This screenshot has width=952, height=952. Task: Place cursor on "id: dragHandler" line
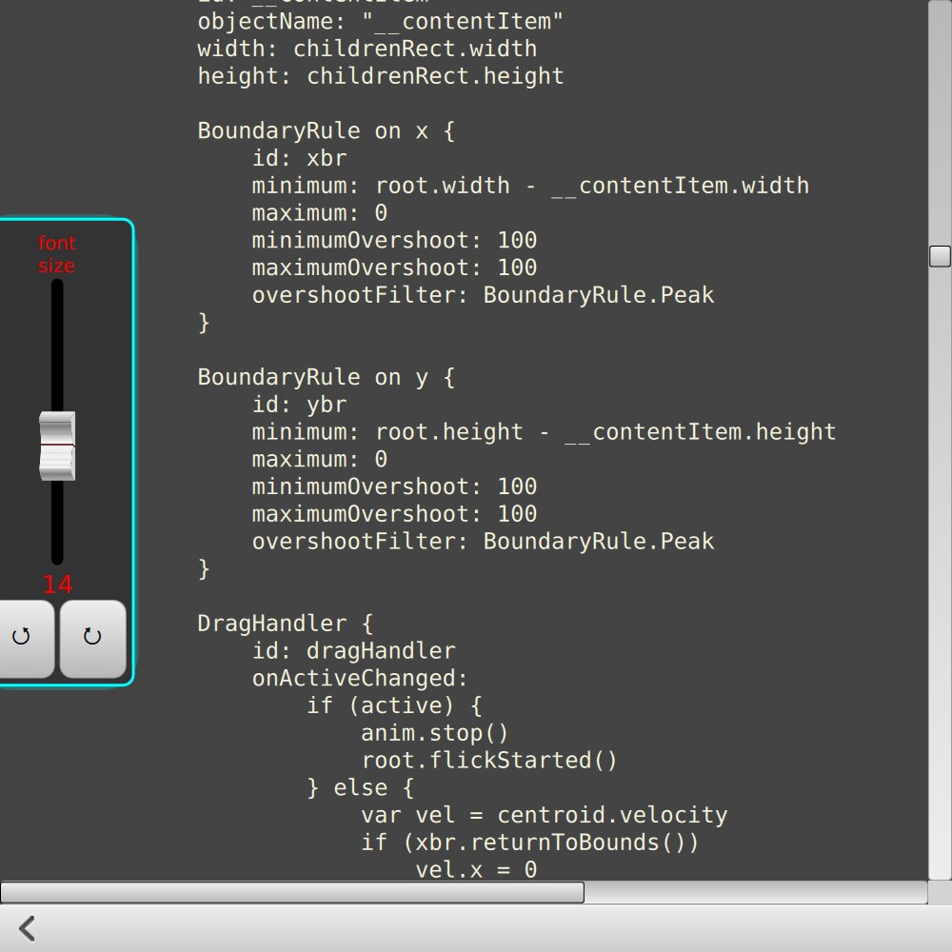click(x=353, y=651)
